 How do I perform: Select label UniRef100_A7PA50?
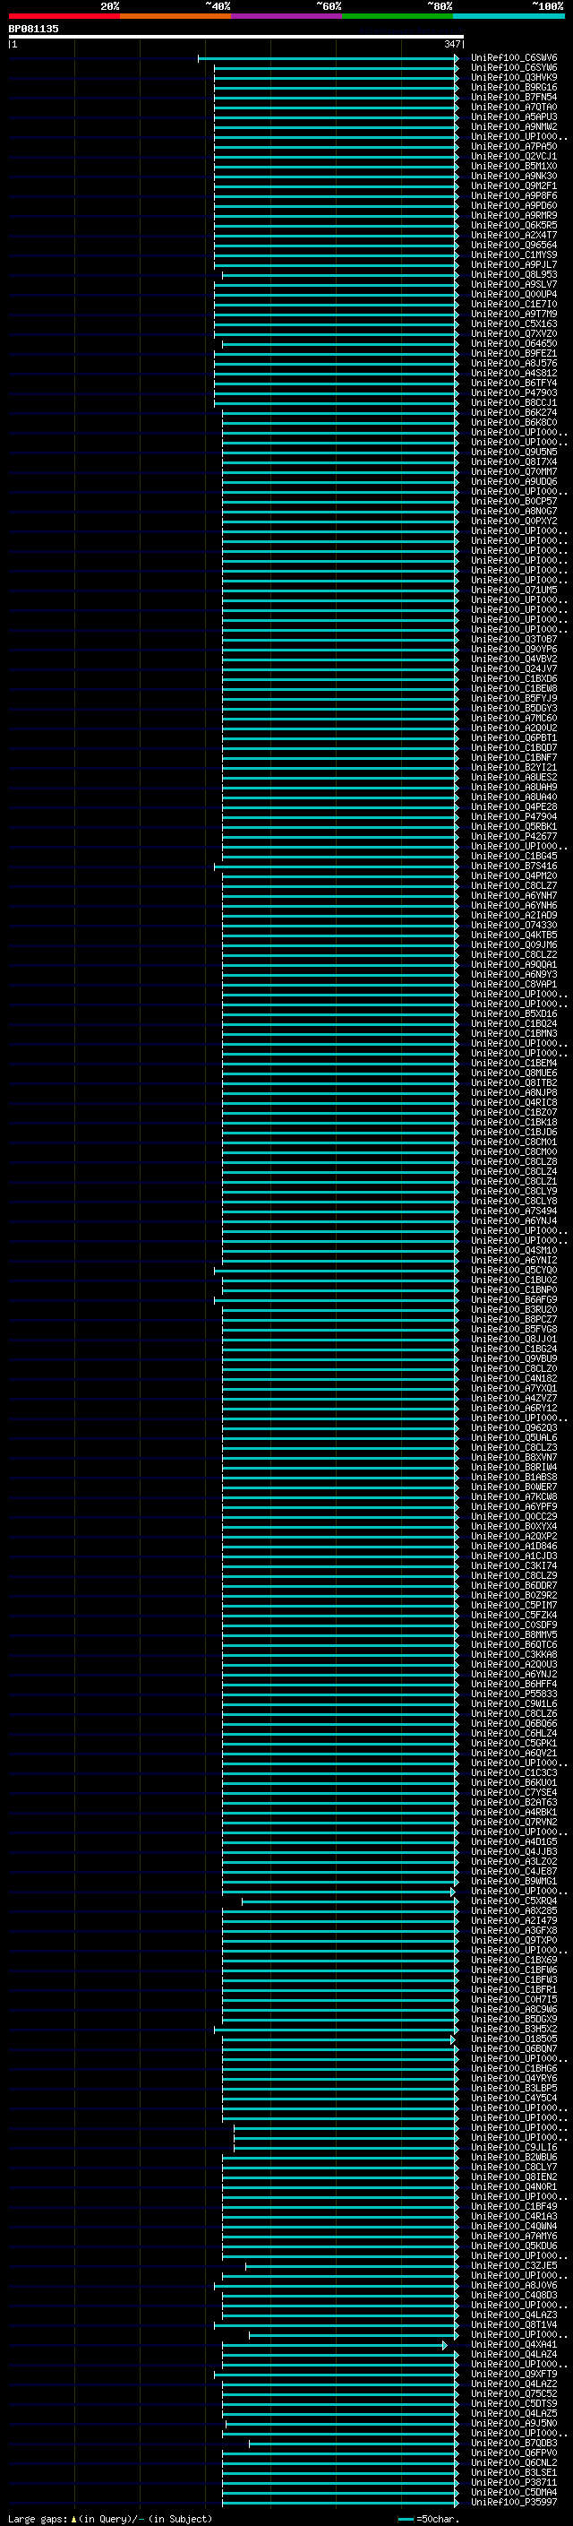pyautogui.click(x=513, y=146)
